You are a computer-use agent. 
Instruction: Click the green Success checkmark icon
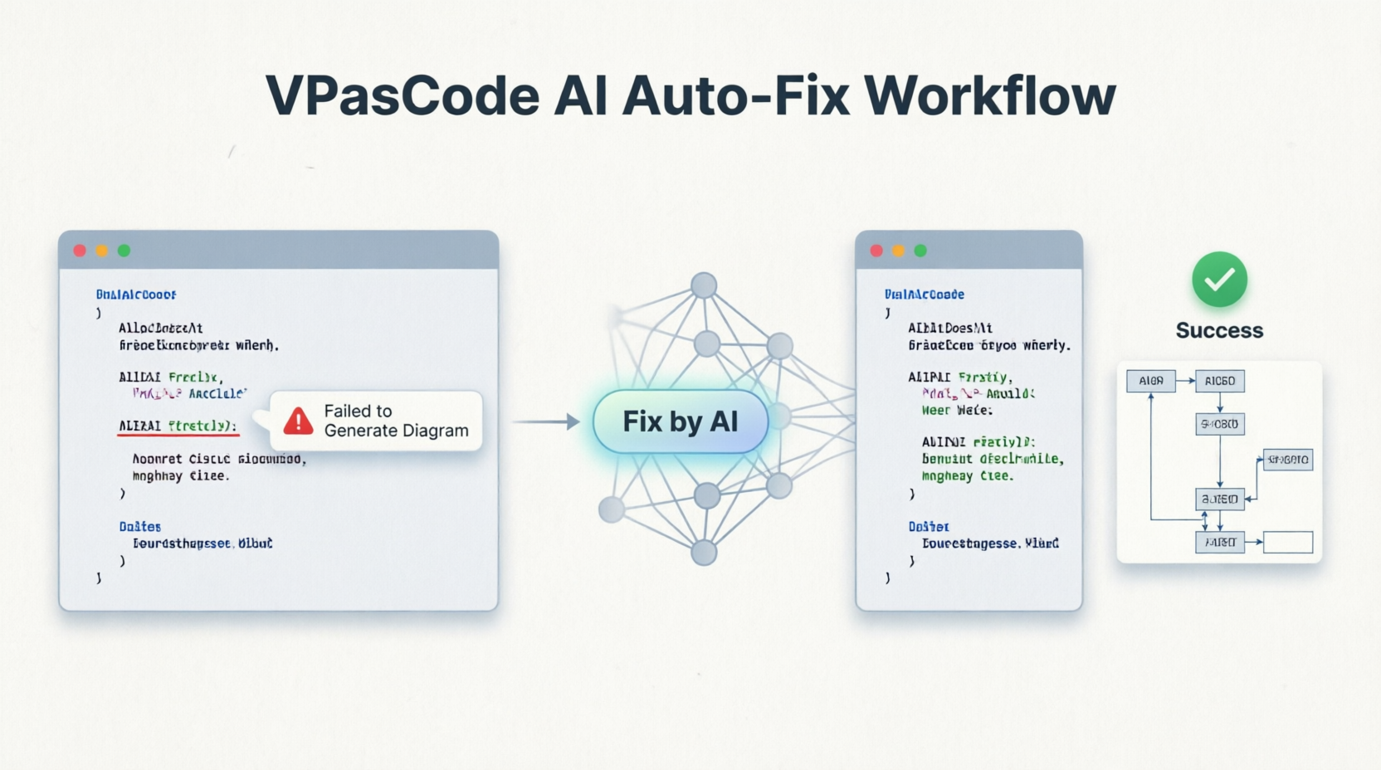pyautogui.click(x=1219, y=280)
